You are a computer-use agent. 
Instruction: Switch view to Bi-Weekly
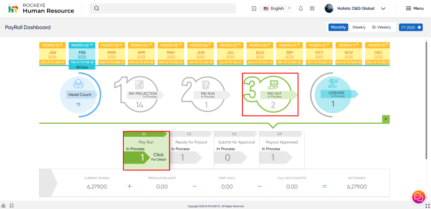[x=381, y=27]
